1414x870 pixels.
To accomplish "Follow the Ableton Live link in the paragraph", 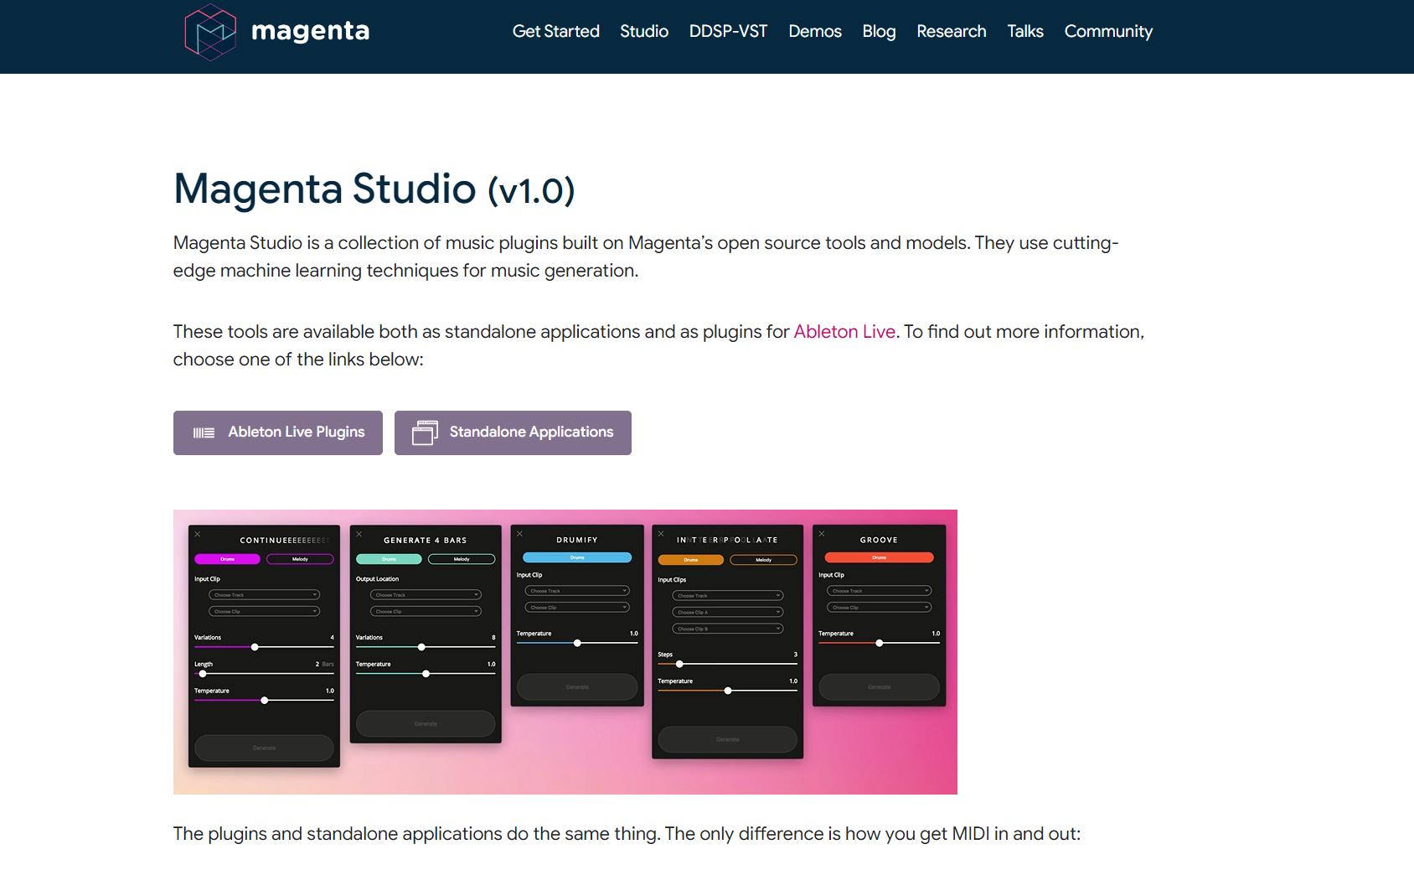I will click(x=844, y=332).
